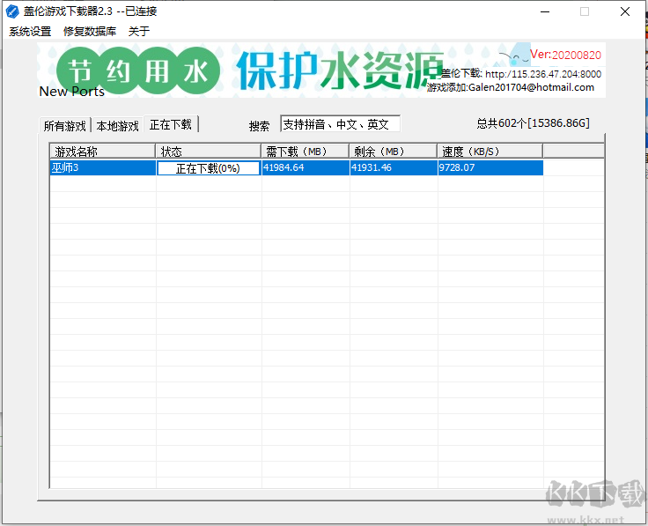The height and width of the screenshot is (526, 648).
Task: Sort by 速度 (KB/S) column header
Action: coord(490,152)
